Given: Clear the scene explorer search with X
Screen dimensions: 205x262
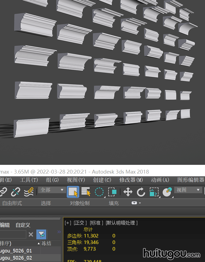Looking at the screenshot, I should click(x=31, y=234).
